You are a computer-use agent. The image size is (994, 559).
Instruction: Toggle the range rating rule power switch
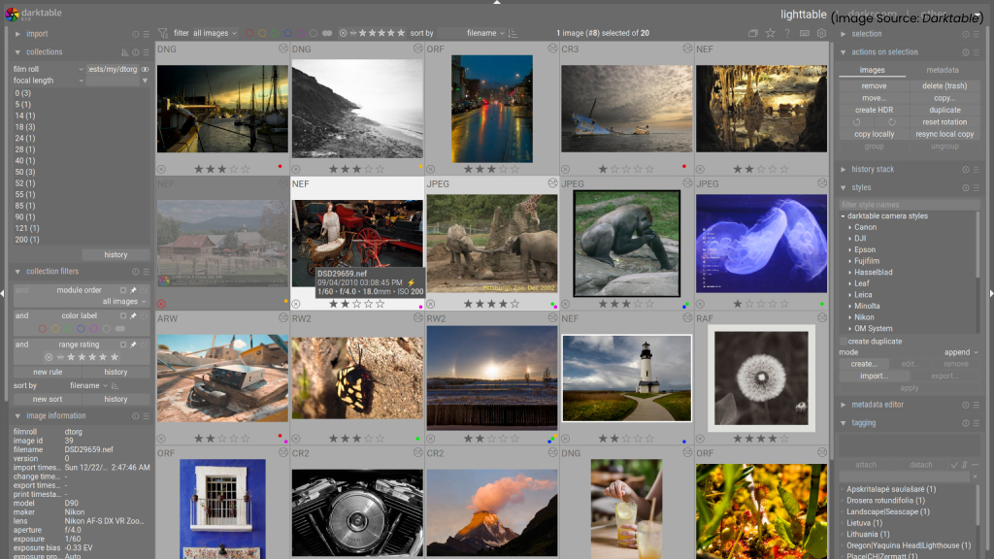(144, 345)
